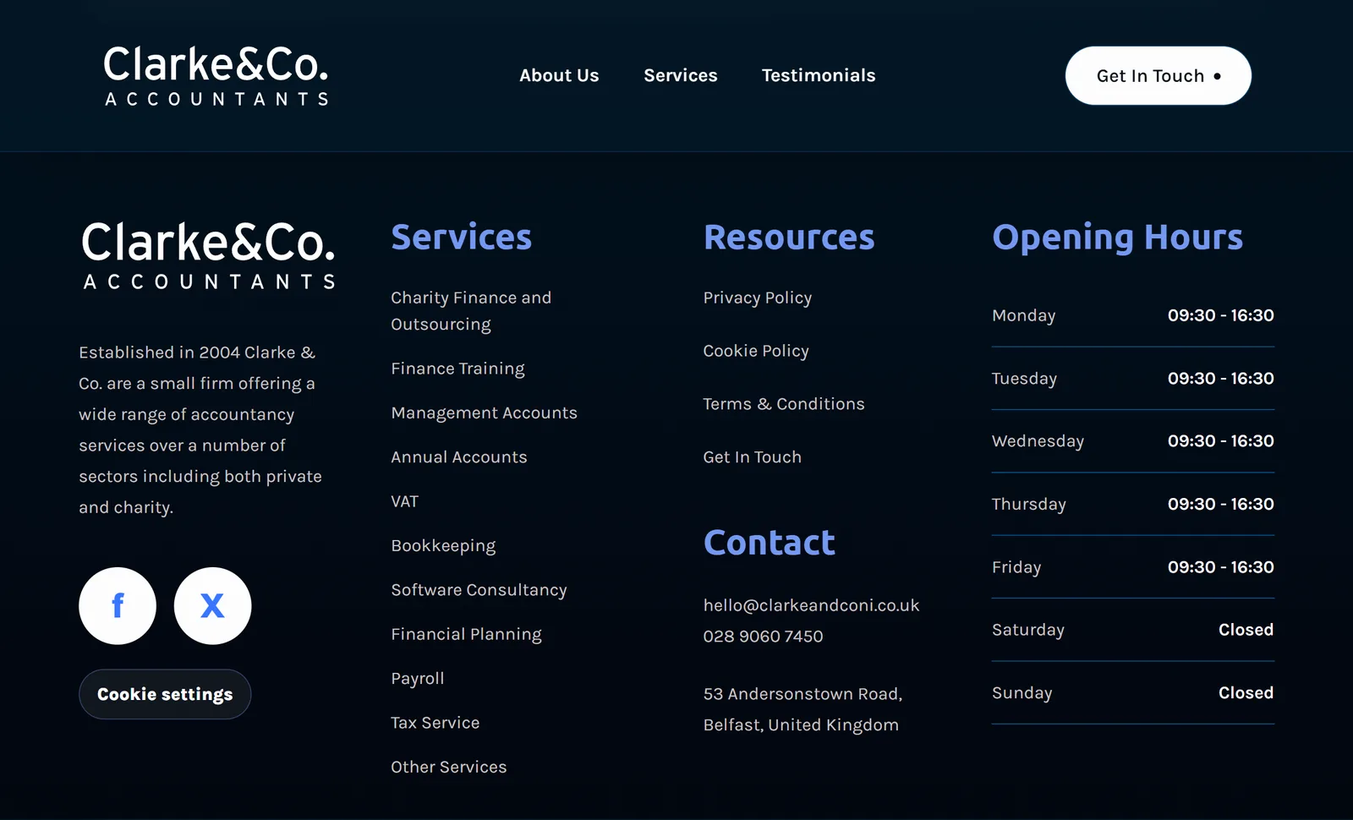The width and height of the screenshot is (1353, 820).
Task: Open Other Services link
Action: pyautogui.click(x=448, y=767)
